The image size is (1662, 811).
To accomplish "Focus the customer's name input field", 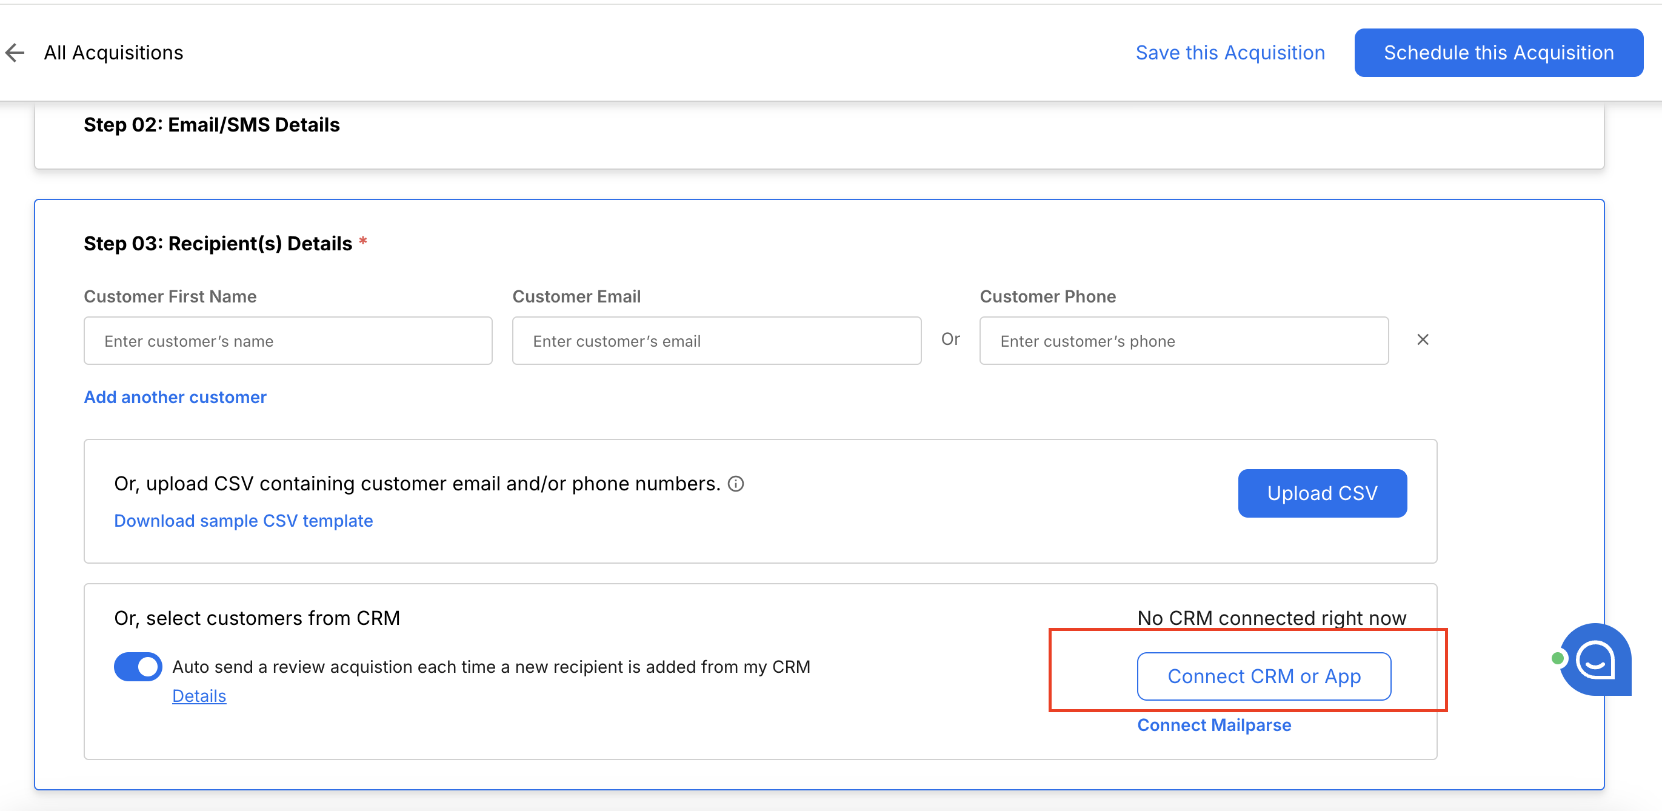I will click(x=288, y=341).
